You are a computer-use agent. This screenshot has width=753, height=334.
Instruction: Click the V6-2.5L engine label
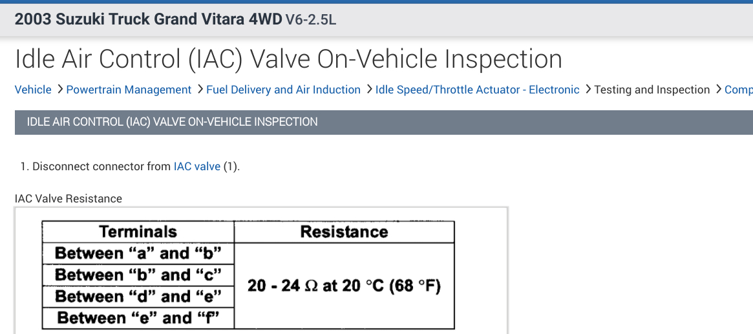[x=311, y=19]
